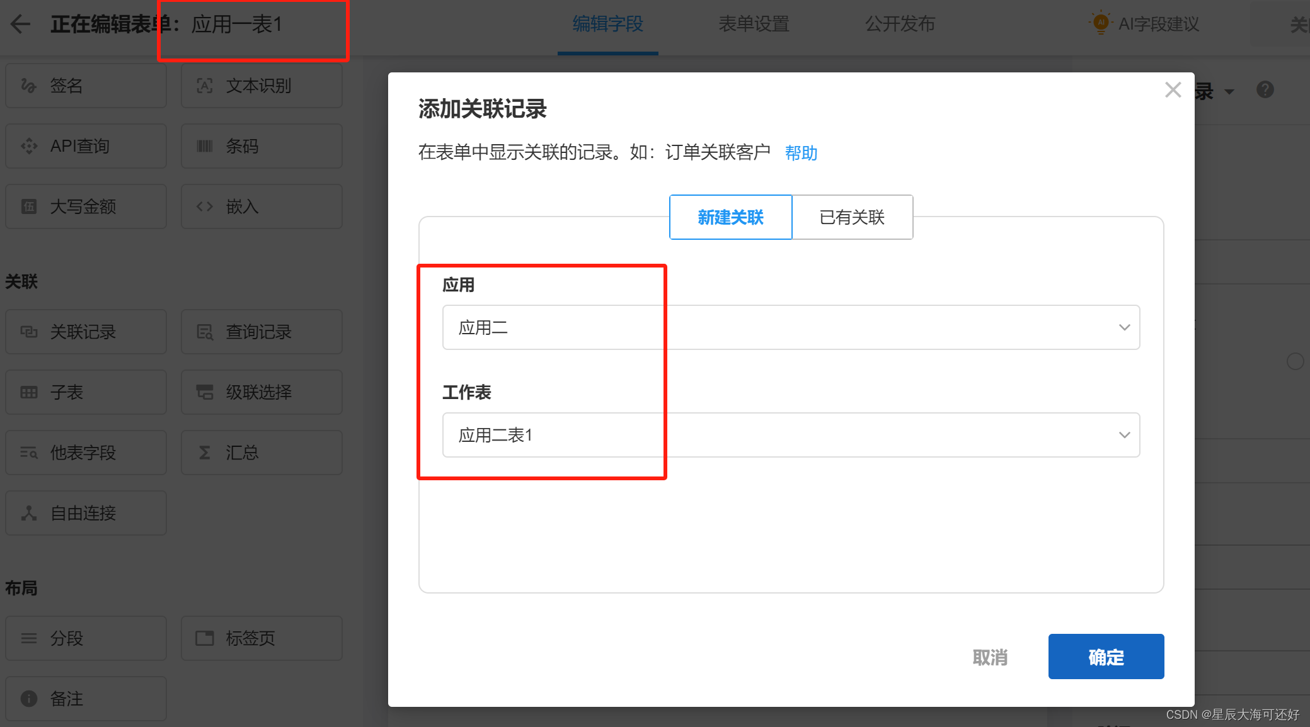1310x727 pixels.
Task: Choose the Text Recognition (文本识别) field
Action: point(261,86)
